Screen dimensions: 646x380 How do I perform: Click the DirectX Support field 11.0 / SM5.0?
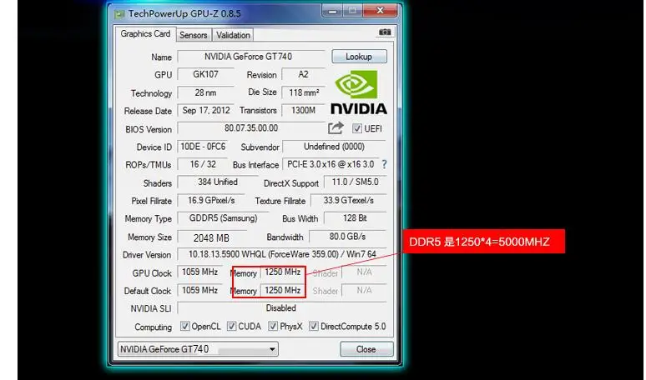tap(356, 182)
